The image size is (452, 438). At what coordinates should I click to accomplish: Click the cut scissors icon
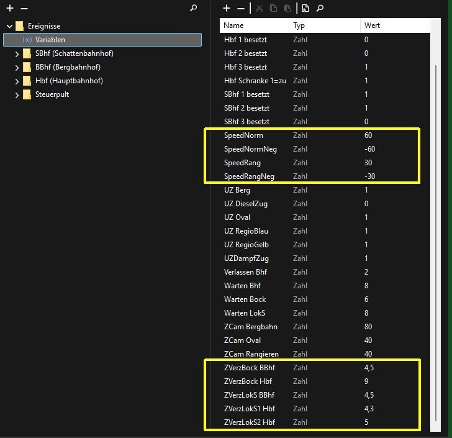point(260,8)
